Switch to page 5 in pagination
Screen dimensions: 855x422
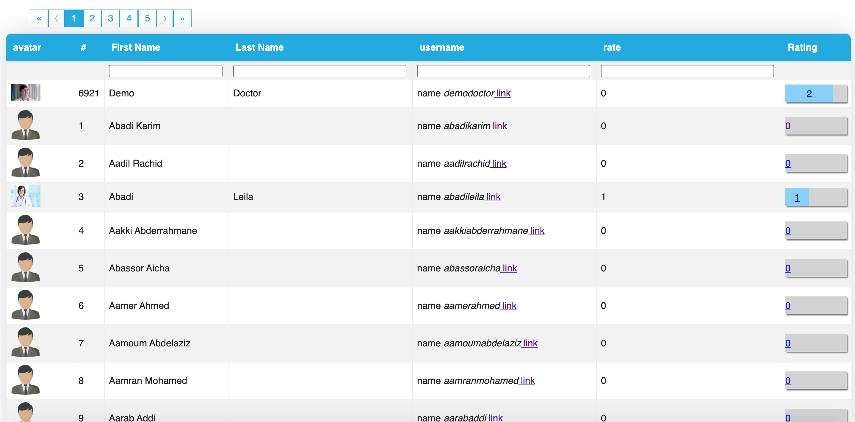(147, 18)
